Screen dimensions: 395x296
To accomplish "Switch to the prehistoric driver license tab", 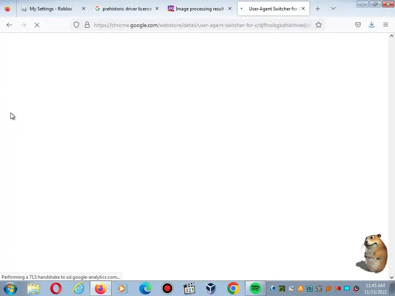I will (x=127, y=9).
